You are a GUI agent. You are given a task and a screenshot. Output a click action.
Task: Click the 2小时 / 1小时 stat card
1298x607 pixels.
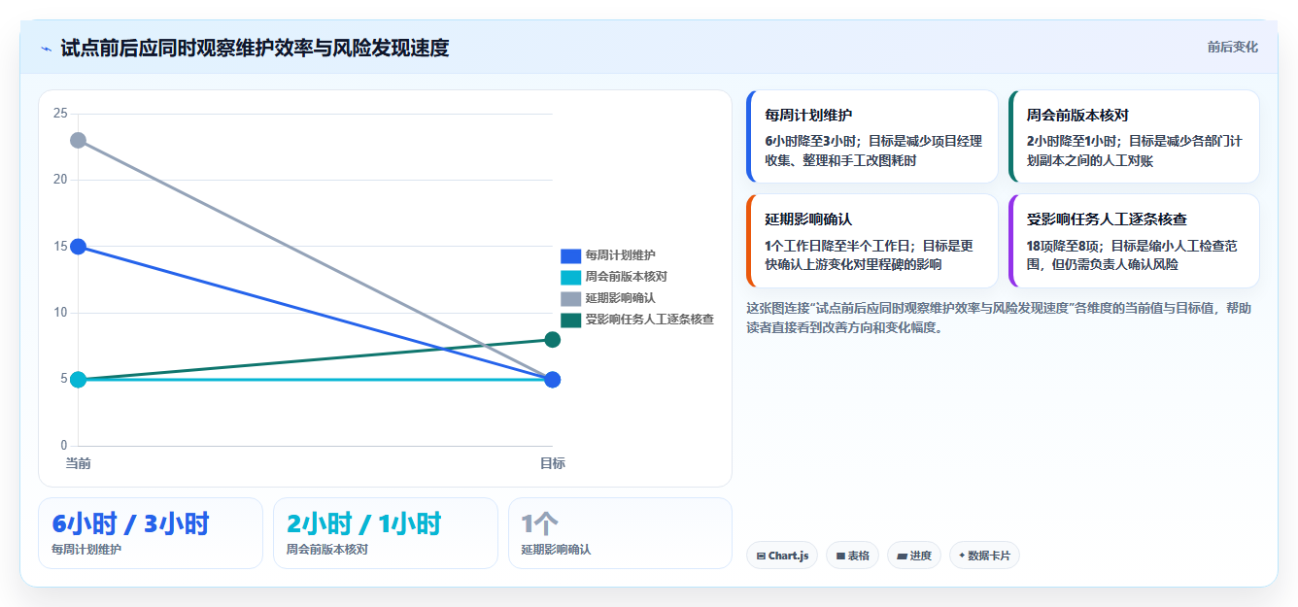[x=386, y=533]
